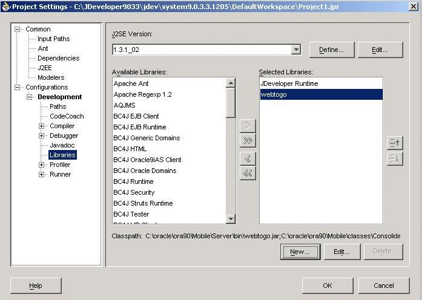Click Edit... next to J2SE Version
Viewport: 422px width, 300px height.
(x=380, y=50)
